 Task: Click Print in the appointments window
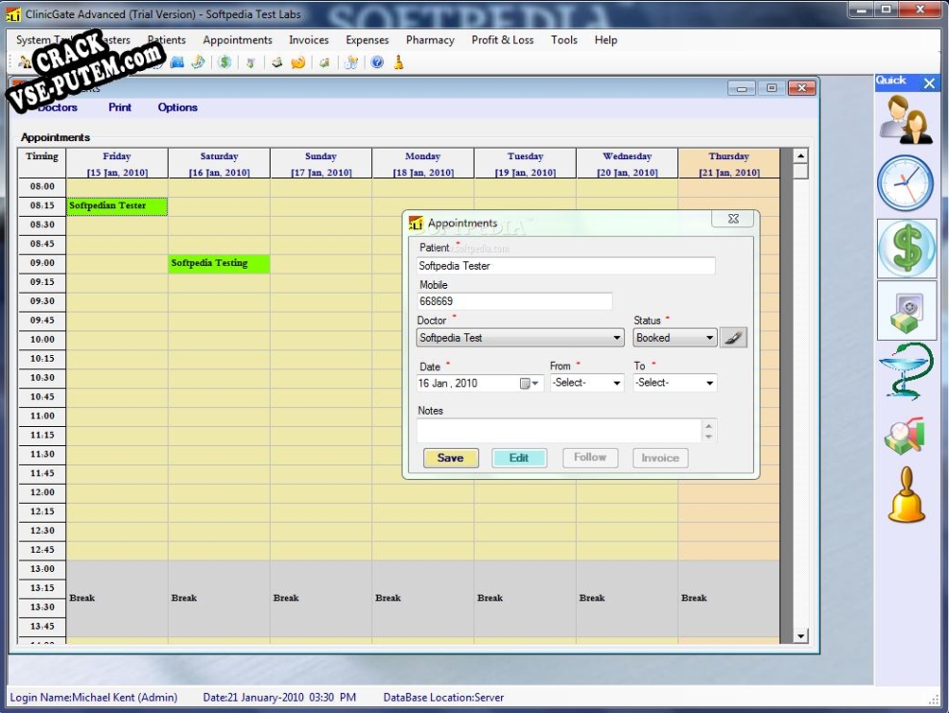[120, 107]
